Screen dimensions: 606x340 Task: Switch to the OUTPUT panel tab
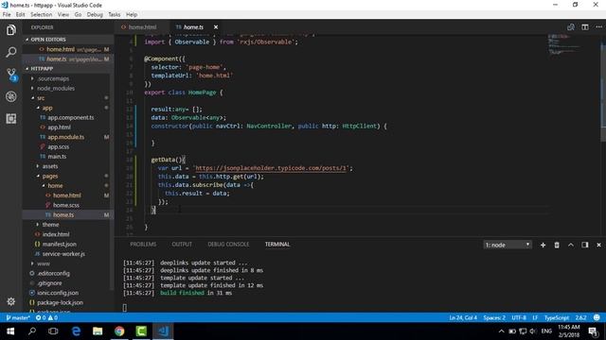click(182, 245)
